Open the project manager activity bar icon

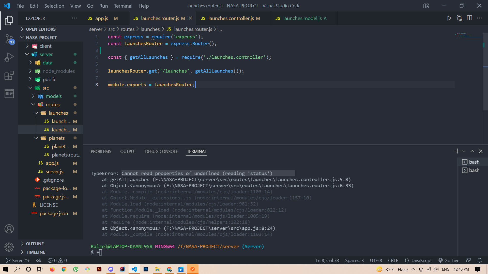pos(9,93)
